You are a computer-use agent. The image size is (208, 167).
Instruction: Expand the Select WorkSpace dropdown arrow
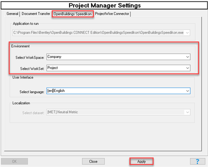pos(187,57)
